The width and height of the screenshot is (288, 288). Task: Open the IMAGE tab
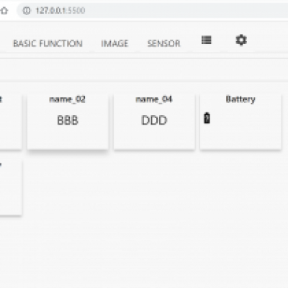pos(114,43)
